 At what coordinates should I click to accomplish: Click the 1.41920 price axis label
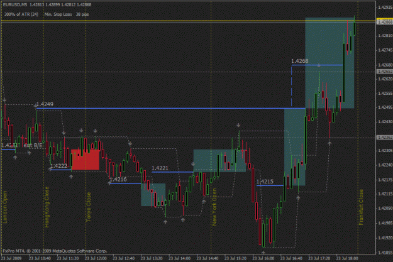click(385, 237)
